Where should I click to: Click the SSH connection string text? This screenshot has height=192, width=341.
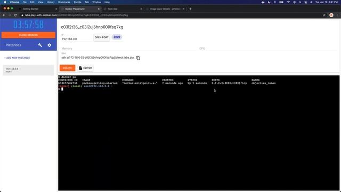coord(98,58)
